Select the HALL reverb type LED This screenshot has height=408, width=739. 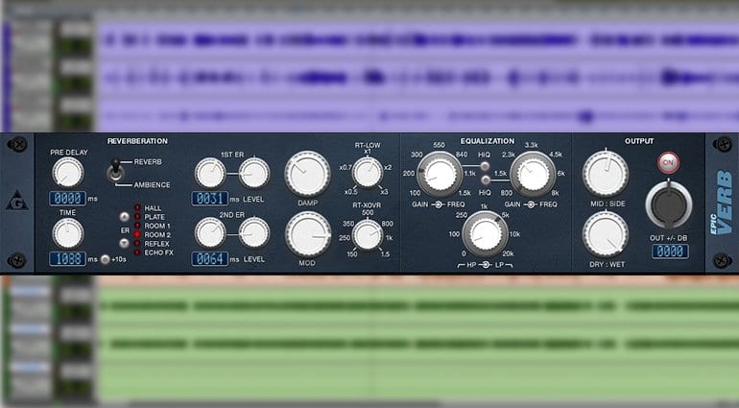[x=137, y=208]
